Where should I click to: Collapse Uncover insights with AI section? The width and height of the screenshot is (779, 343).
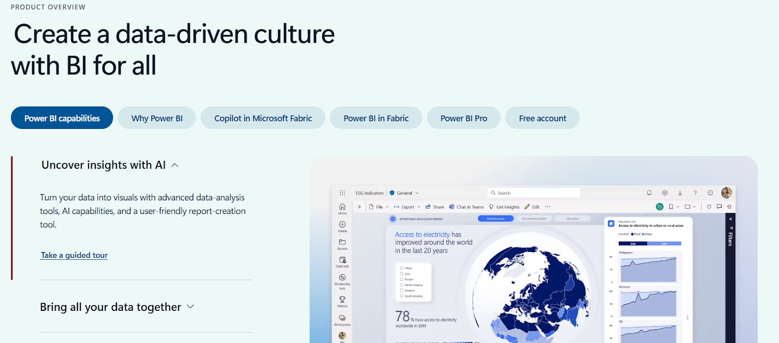pos(110,165)
